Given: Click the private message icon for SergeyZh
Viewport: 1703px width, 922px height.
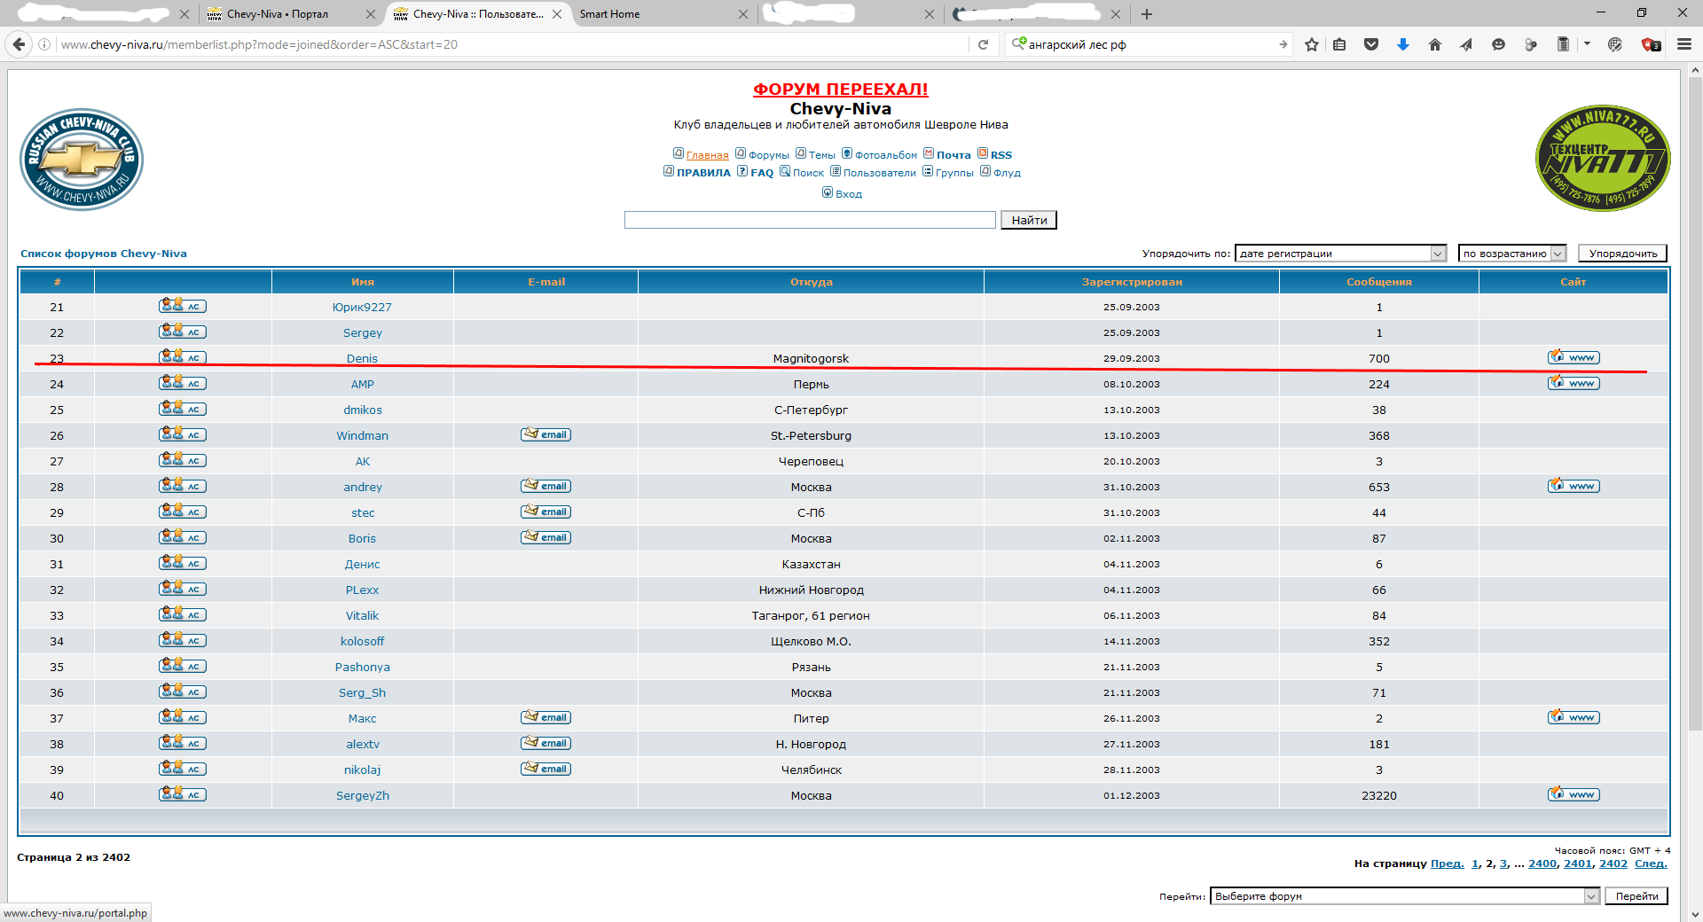Looking at the screenshot, I should coord(183,794).
